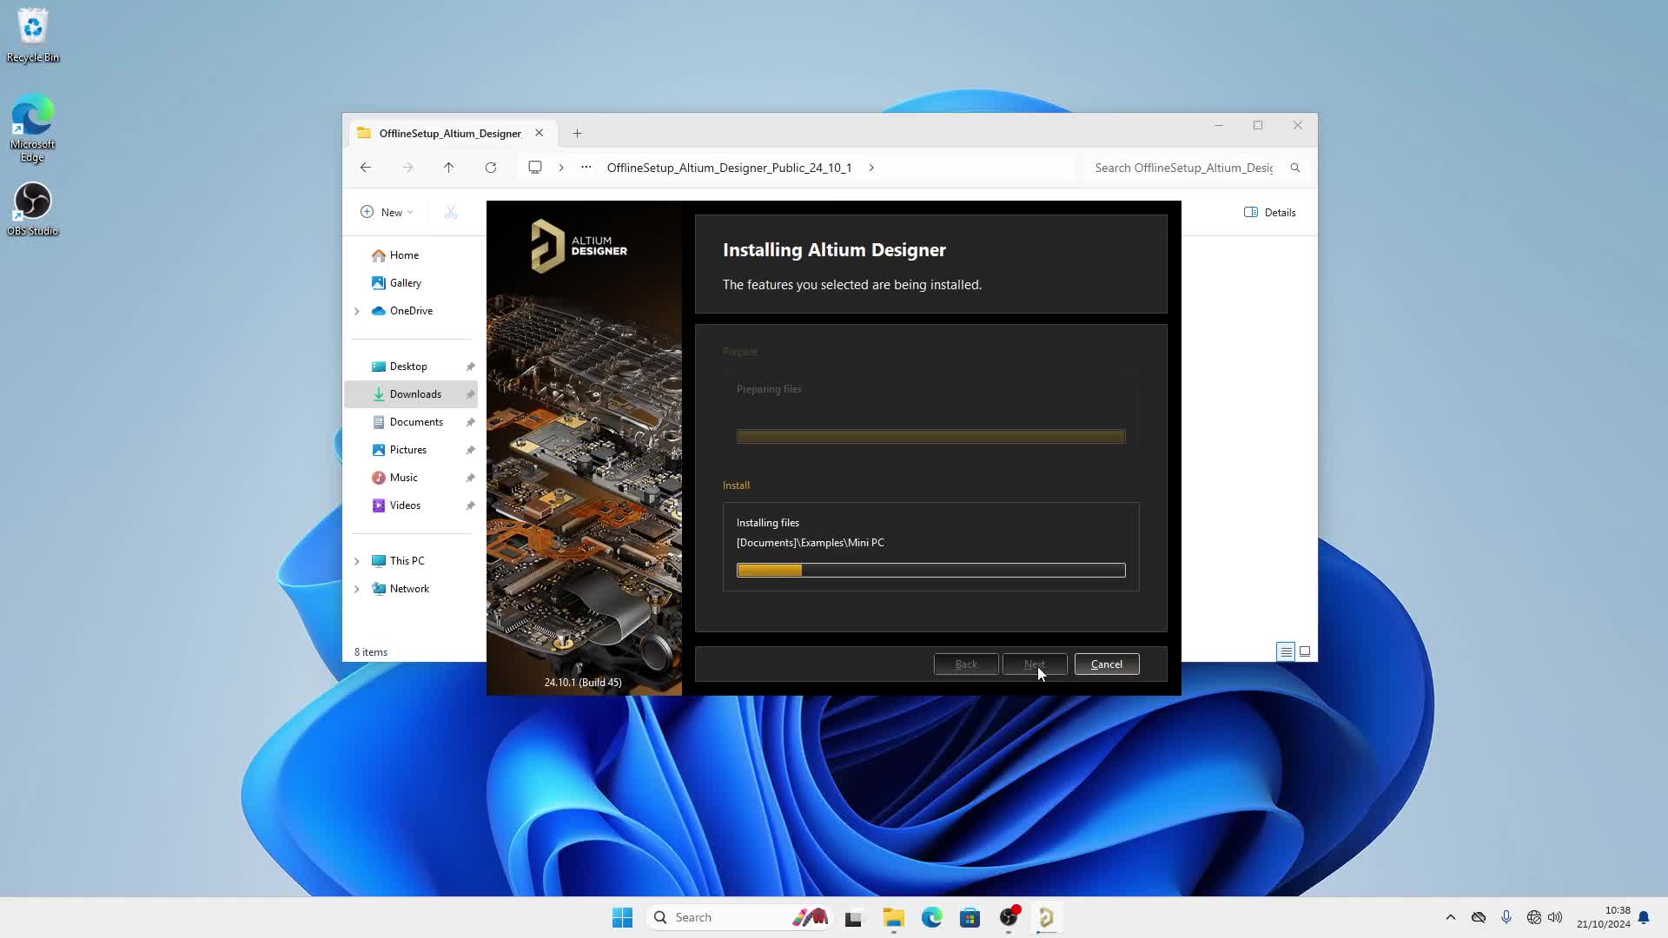Screen dimensions: 1668x938
Task: Expand the Network tree node
Action: point(357,589)
